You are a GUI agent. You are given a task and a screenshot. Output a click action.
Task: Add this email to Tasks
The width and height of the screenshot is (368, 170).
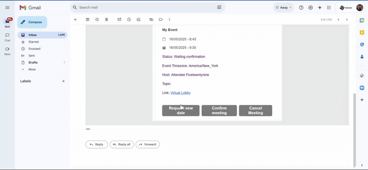(138, 20)
